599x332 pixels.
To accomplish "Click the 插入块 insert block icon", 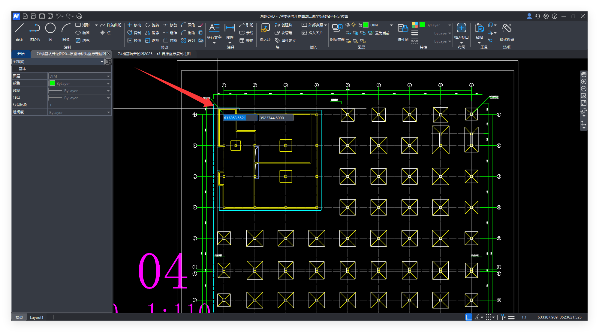I will coord(265,28).
